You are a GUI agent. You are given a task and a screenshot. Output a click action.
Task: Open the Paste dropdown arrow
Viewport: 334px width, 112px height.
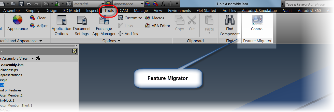coord(209,33)
